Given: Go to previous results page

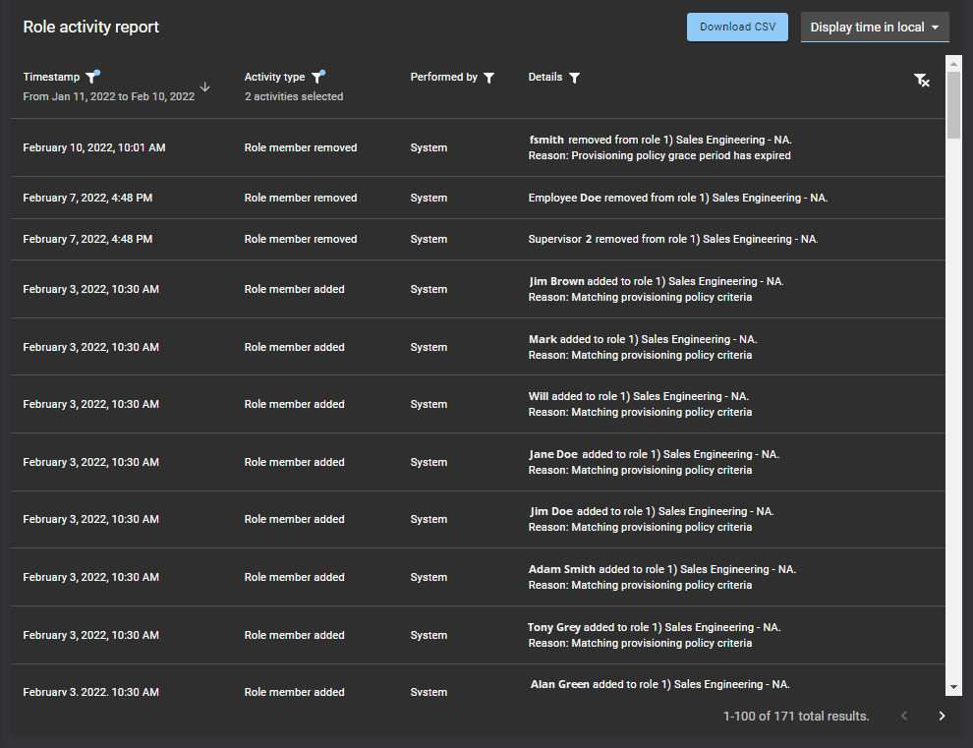Looking at the screenshot, I should click(904, 716).
